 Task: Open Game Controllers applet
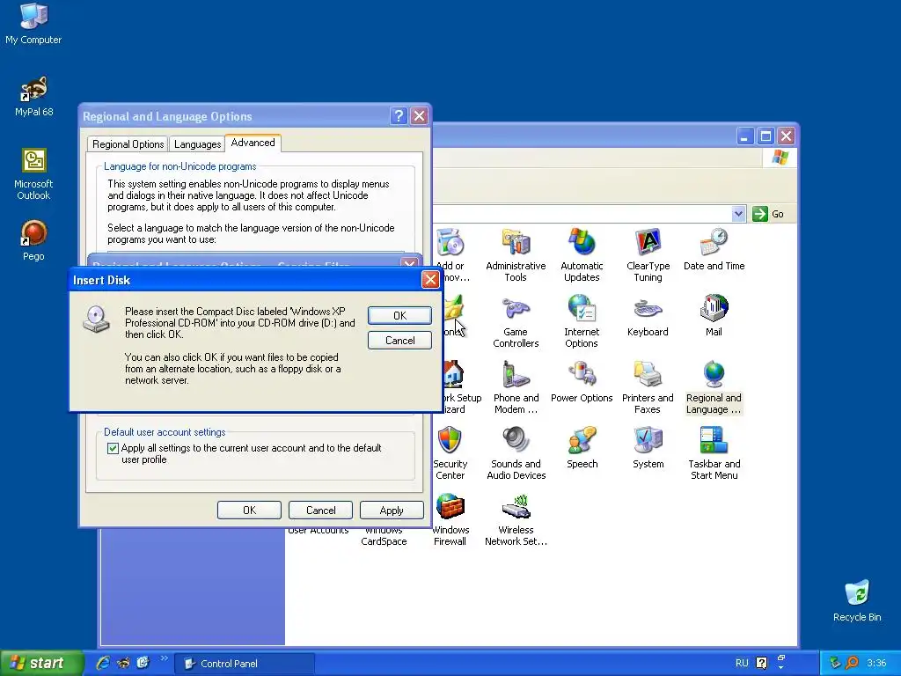point(516,321)
